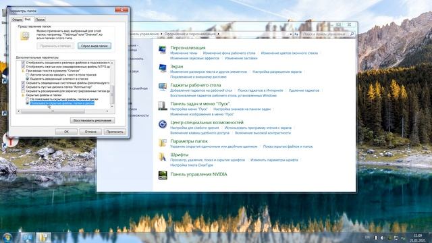The image size is (432, 243).
Task: Open Изменение фона рабочего стола link
Action: [229, 53]
